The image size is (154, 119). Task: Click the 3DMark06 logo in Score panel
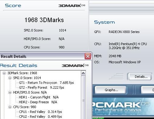click(x=72, y=5)
